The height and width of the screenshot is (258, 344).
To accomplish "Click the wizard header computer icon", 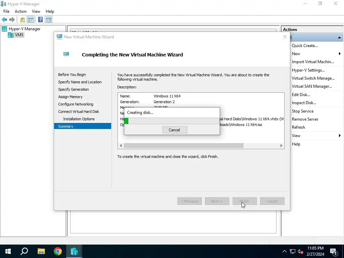I will coord(66,54).
